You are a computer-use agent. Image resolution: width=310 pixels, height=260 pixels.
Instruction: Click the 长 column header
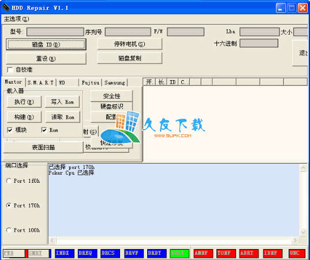[161, 82]
